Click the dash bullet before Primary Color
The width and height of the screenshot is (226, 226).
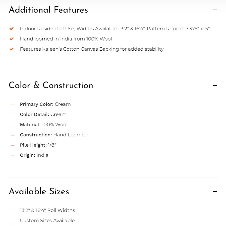pos(13,105)
